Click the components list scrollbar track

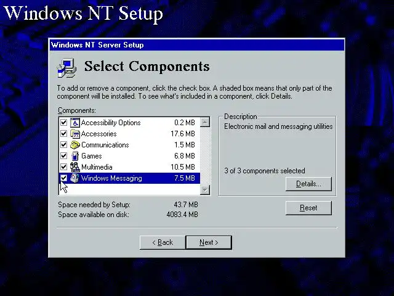click(205, 156)
